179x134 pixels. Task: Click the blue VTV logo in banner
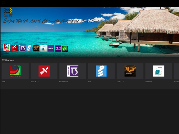[29, 48]
